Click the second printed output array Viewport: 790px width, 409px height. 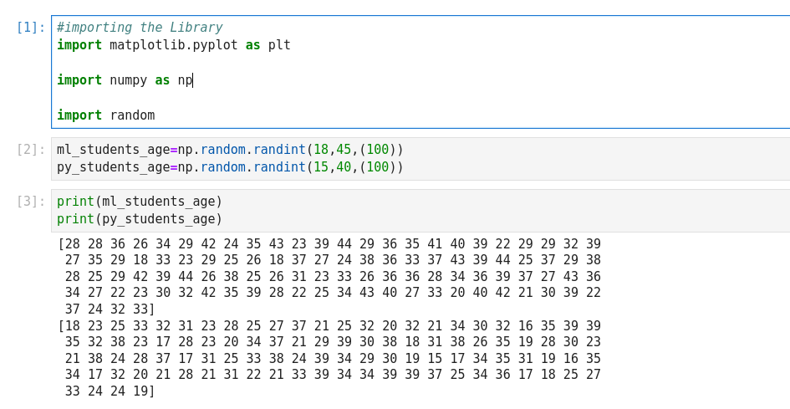[x=329, y=358]
